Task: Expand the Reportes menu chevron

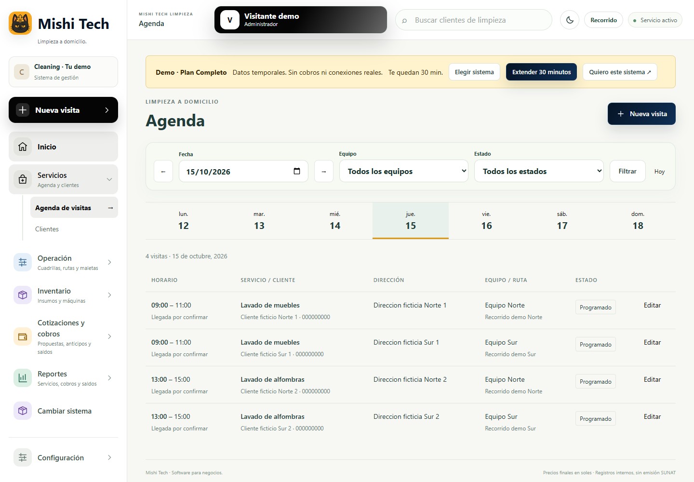Action: coord(109,378)
